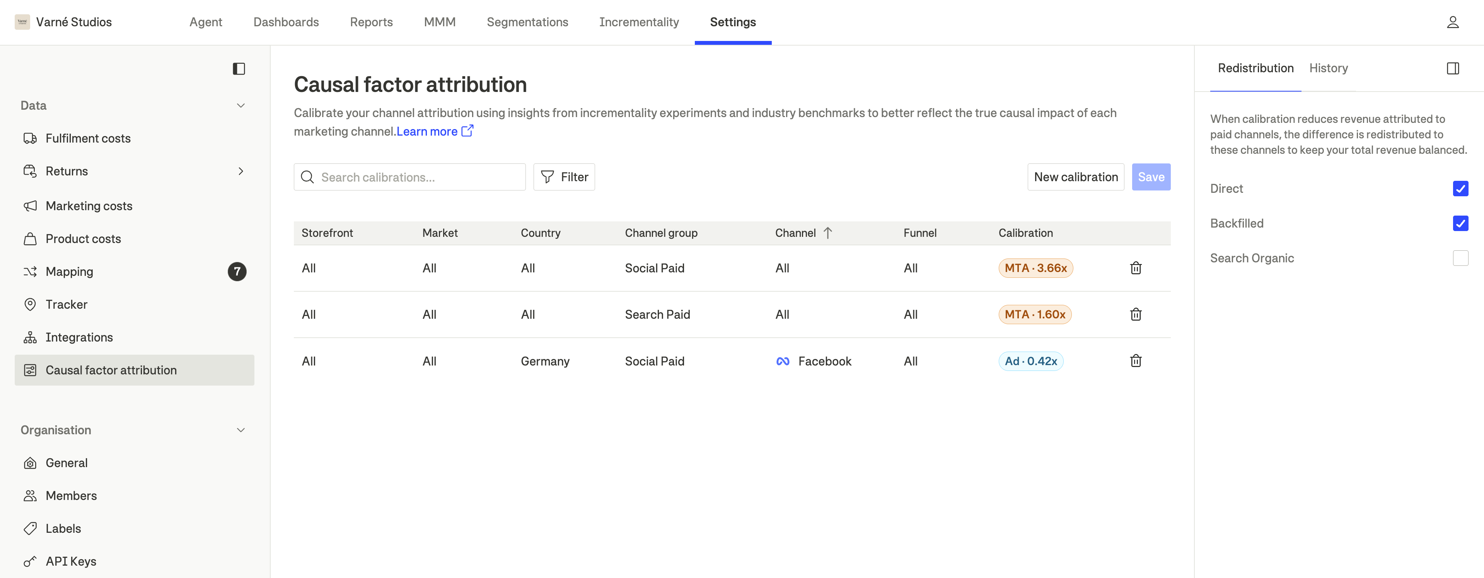Click the Mapping shuffle icon
Screen dimensions: 1484x578
coord(30,271)
